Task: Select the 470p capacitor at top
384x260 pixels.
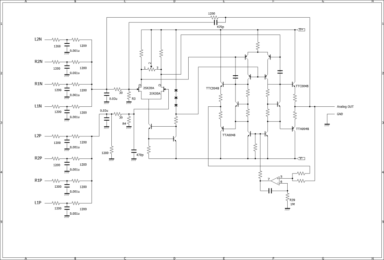Action: tap(216, 22)
